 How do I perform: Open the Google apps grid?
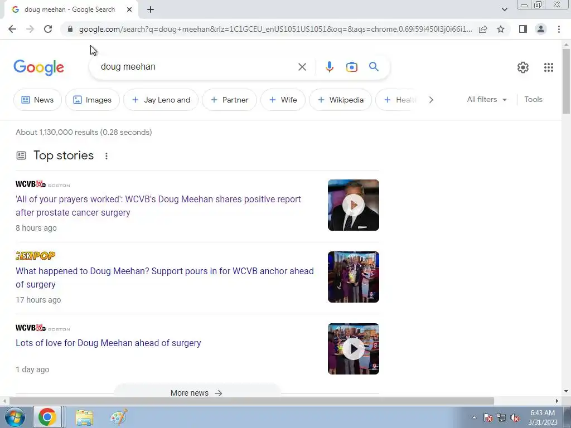click(549, 67)
